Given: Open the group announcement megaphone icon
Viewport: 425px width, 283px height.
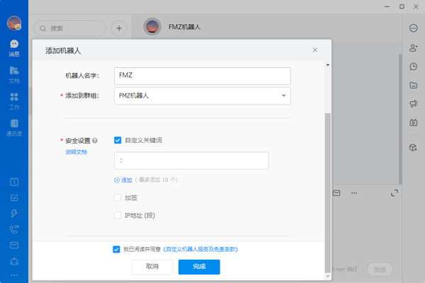Looking at the screenshot, I should [413, 103].
